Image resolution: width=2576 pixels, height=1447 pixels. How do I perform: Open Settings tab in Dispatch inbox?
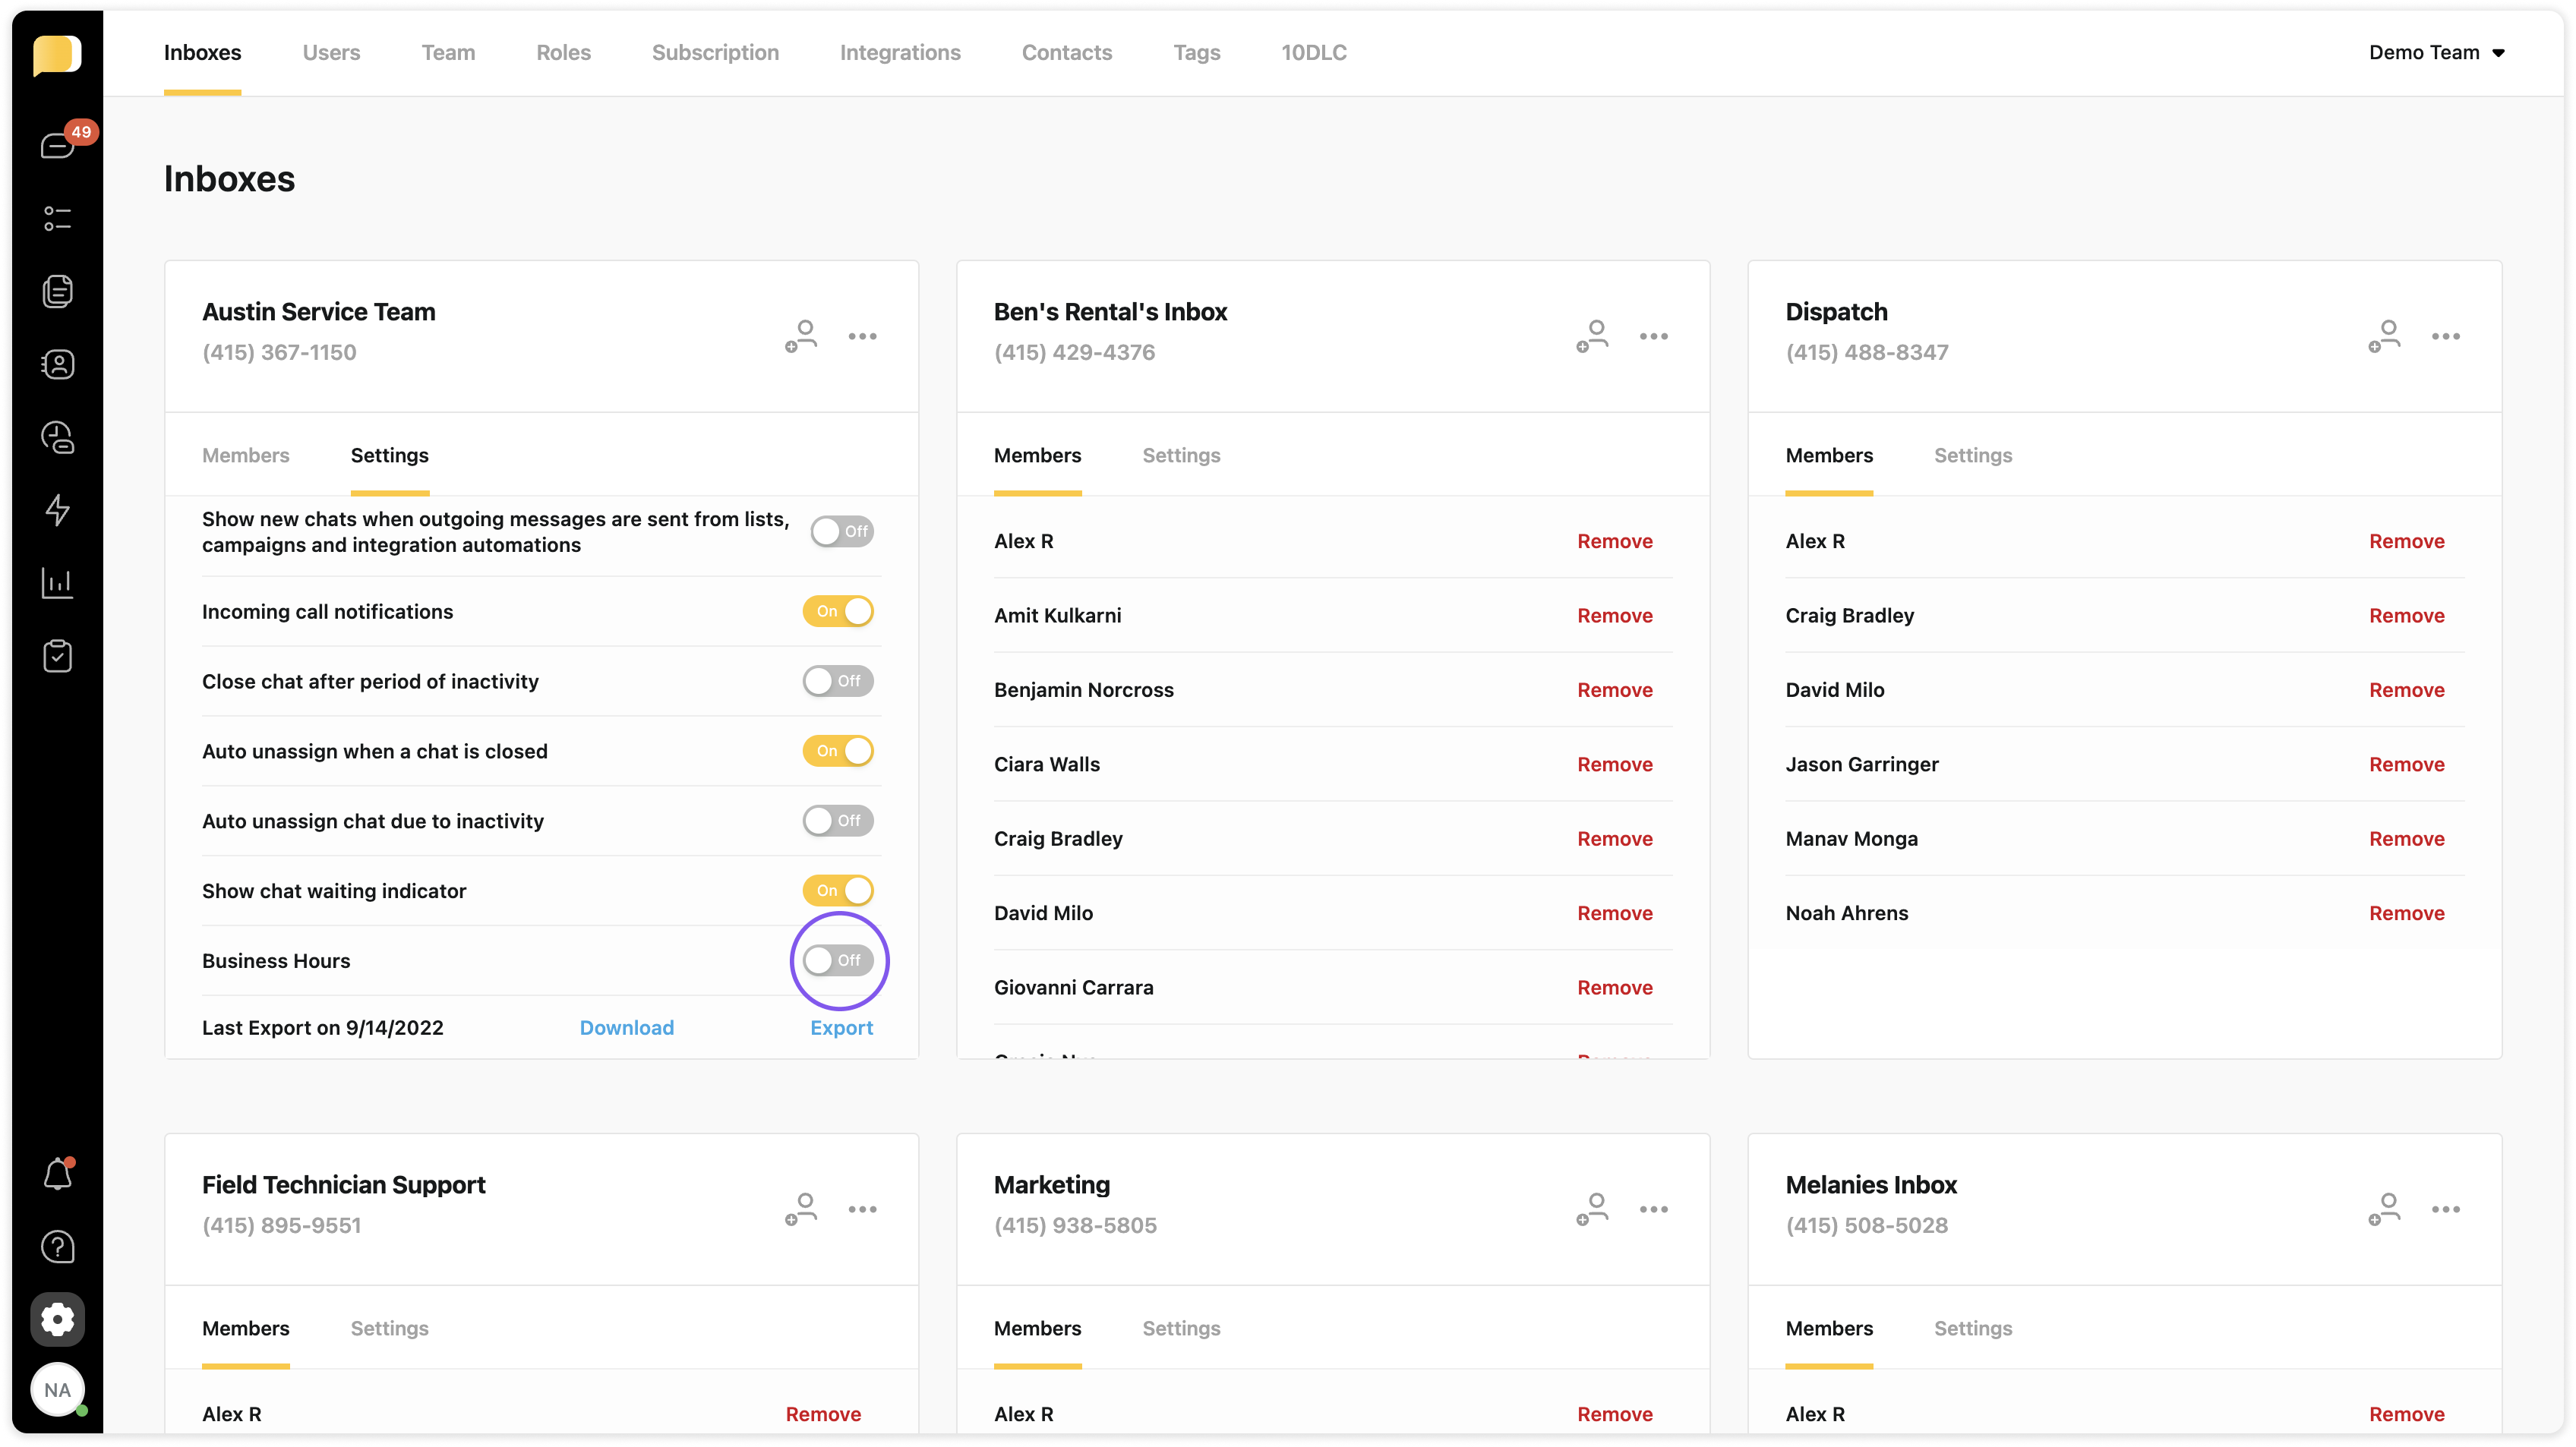pos(1972,455)
